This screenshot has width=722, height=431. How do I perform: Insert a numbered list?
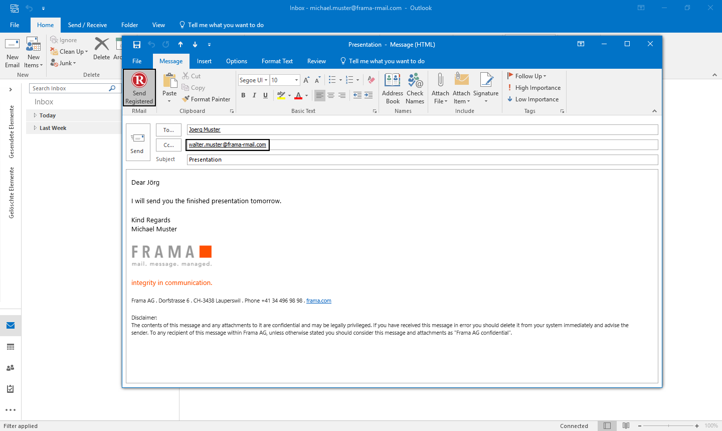click(349, 80)
